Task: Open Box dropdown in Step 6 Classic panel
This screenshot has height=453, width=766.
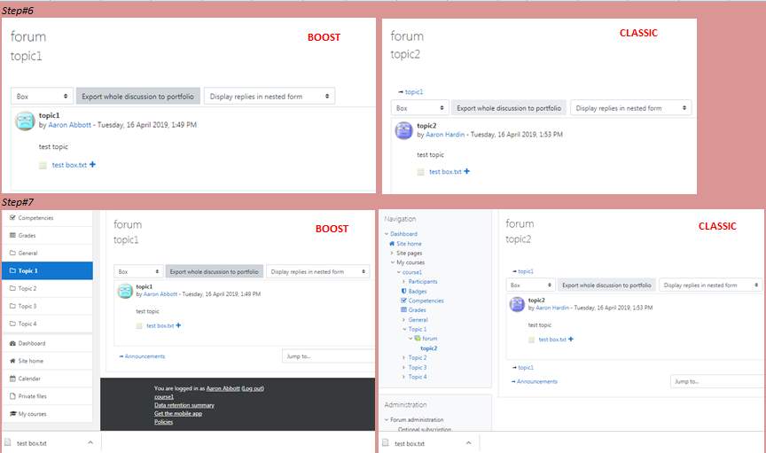Action: 420,108
